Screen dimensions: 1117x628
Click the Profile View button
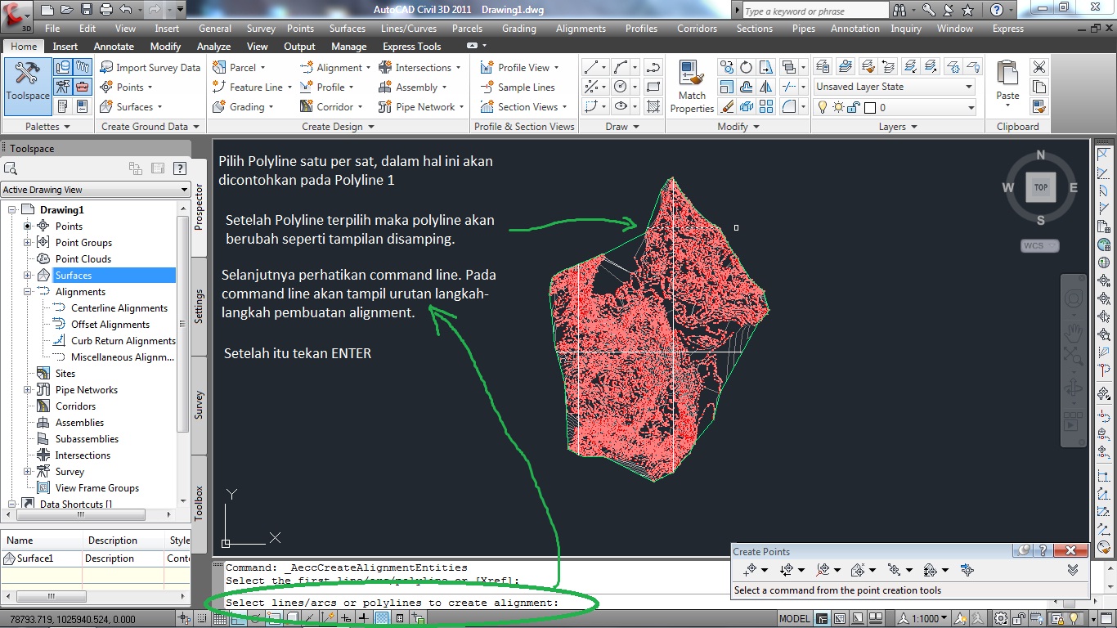click(x=519, y=68)
